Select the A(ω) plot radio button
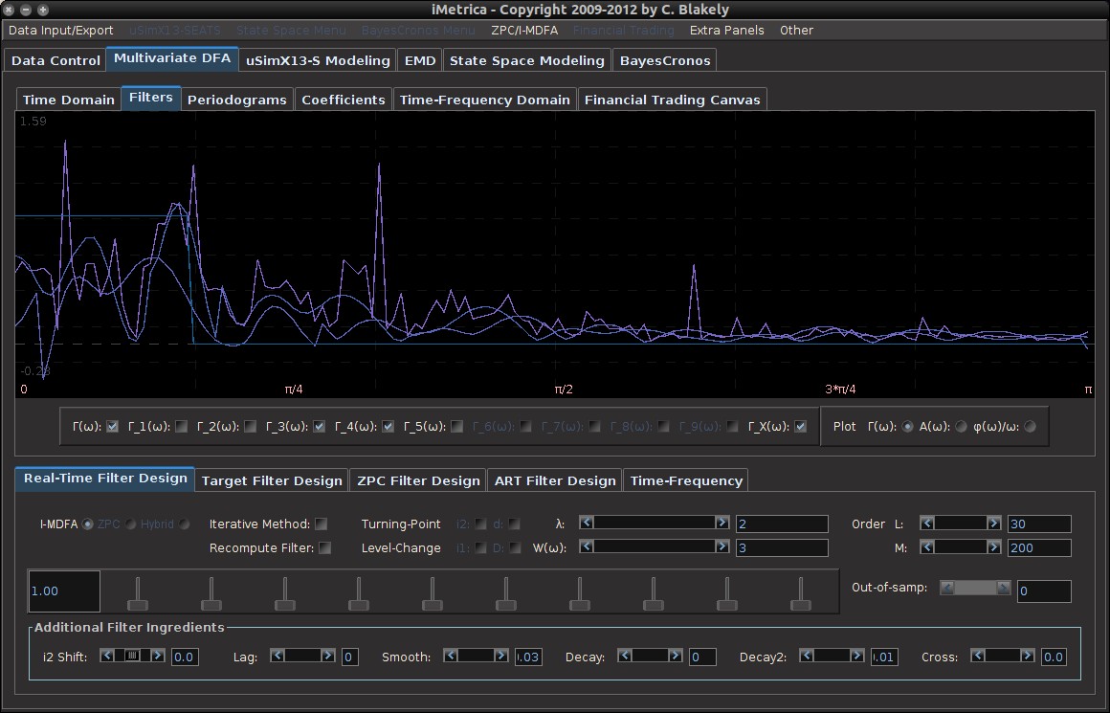The height and width of the screenshot is (713, 1110). click(960, 427)
